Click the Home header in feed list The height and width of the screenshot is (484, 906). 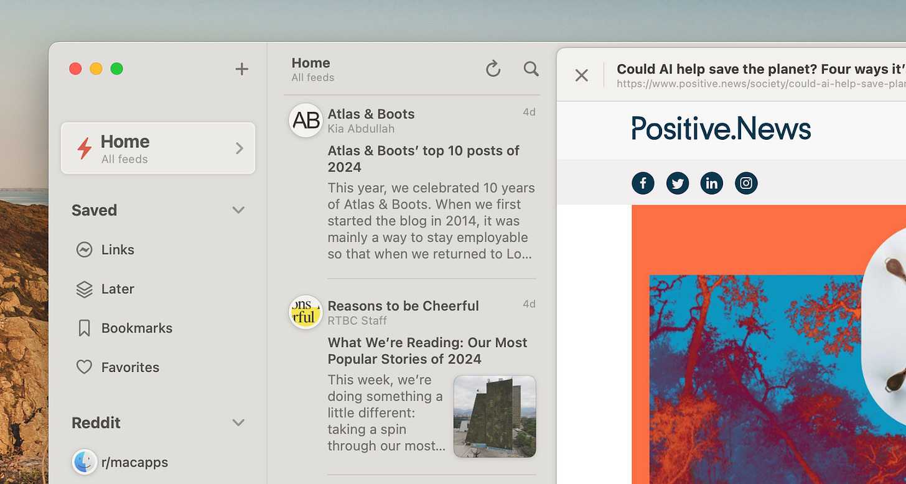pos(311,63)
